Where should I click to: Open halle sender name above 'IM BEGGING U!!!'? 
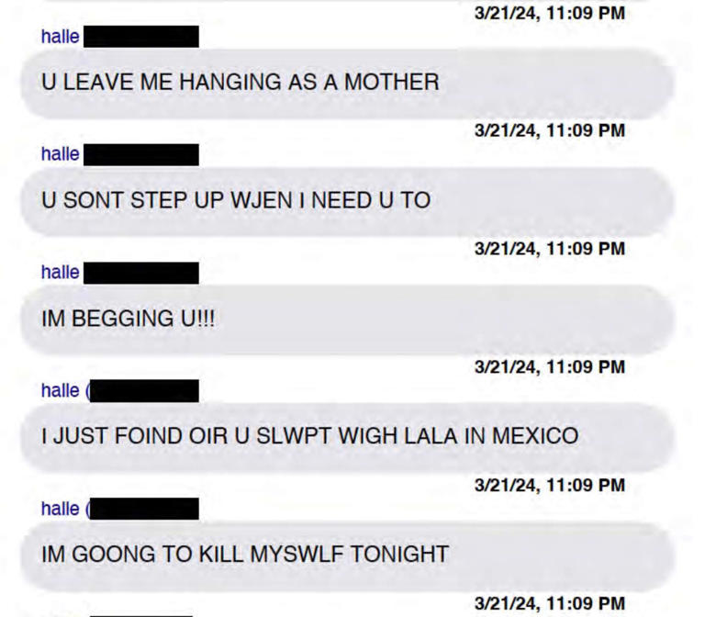[x=61, y=273]
